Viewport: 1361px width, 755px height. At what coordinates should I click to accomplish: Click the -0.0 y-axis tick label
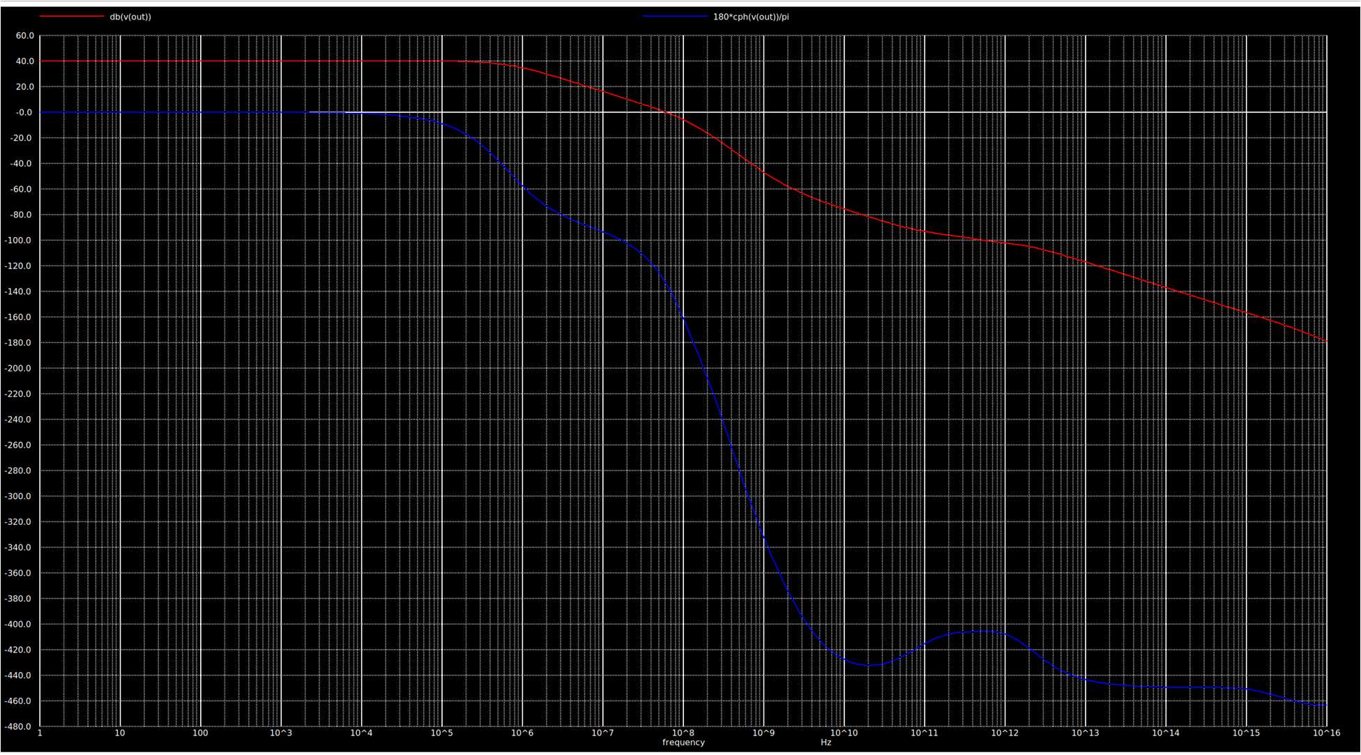(x=23, y=112)
